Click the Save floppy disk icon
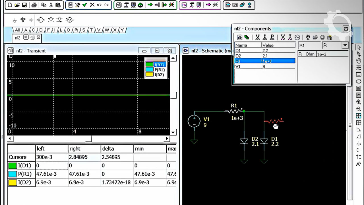This screenshot has width=364, height=205. pyautogui.click(x=24, y=5)
